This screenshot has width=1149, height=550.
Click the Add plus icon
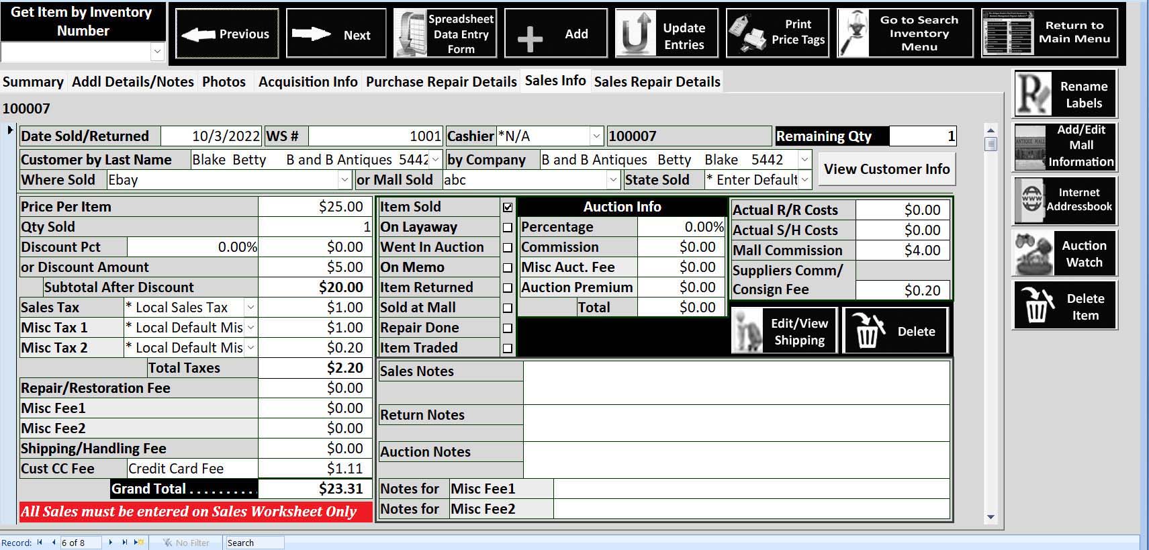click(x=530, y=39)
